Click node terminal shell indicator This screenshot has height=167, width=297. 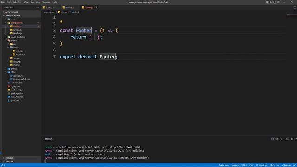275,139
